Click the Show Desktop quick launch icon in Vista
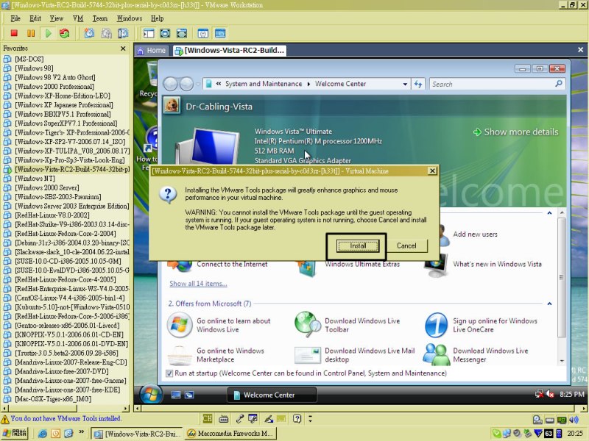This screenshot has width=589, height=441. 176,395
